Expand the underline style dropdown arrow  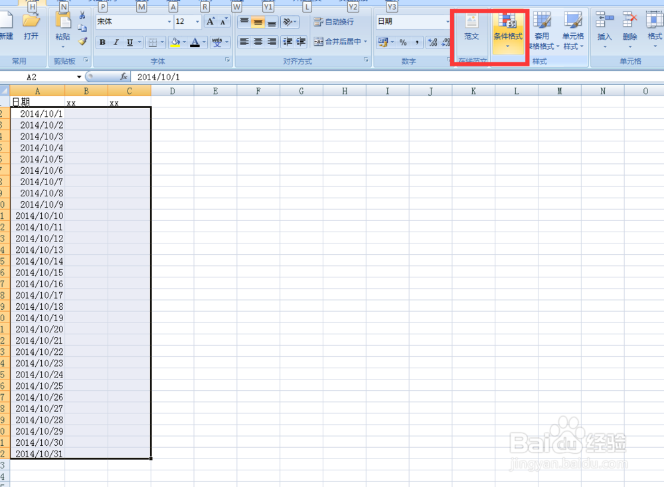coord(139,42)
